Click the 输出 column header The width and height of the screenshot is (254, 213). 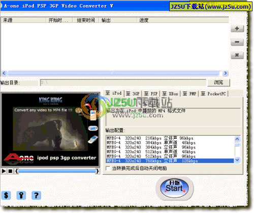coord(118,20)
